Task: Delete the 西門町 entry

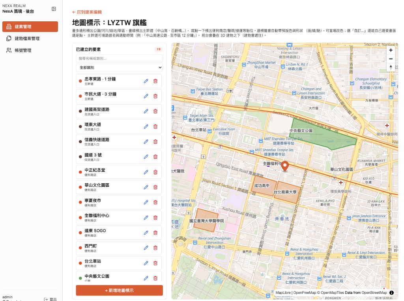Action: click(x=155, y=248)
